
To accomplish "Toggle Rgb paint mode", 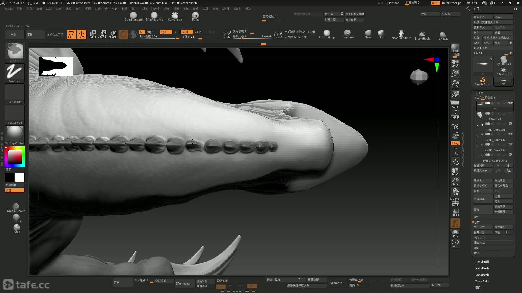I will [166, 32].
